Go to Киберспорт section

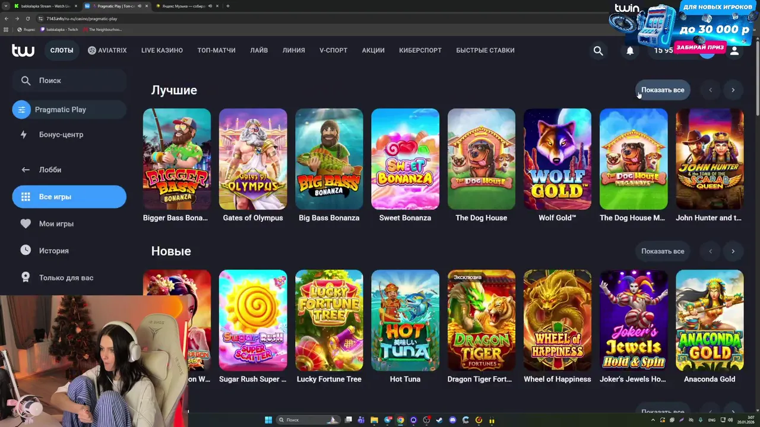(x=420, y=50)
